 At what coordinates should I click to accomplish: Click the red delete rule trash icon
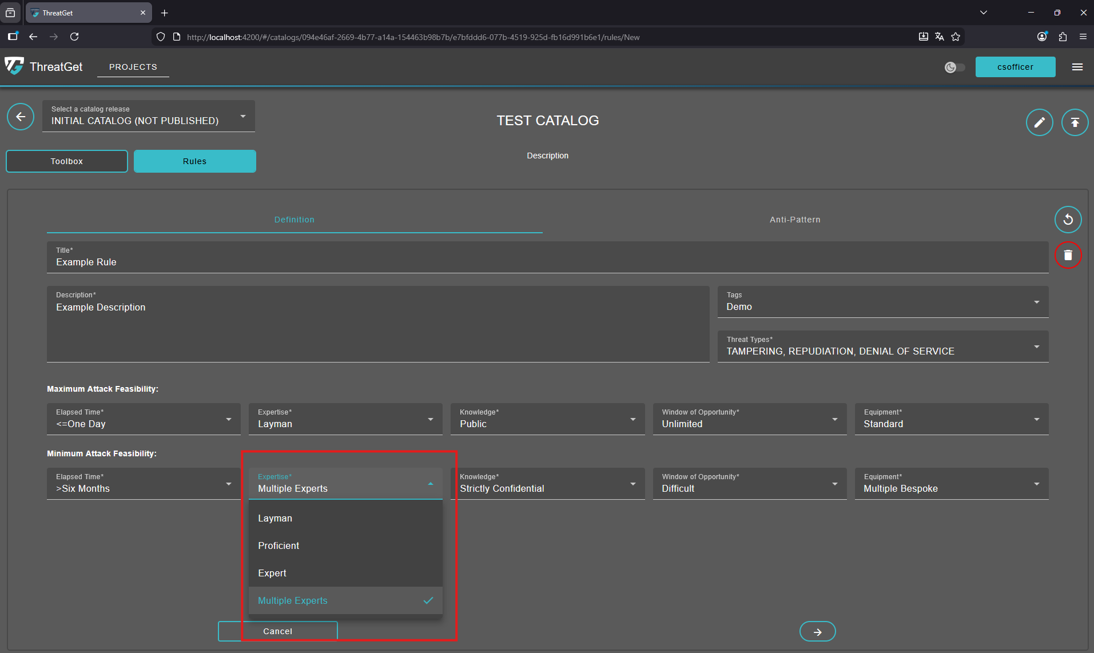click(x=1068, y=255)
